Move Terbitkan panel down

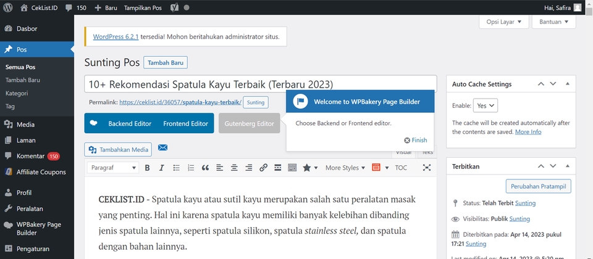(x=553, y=166)
